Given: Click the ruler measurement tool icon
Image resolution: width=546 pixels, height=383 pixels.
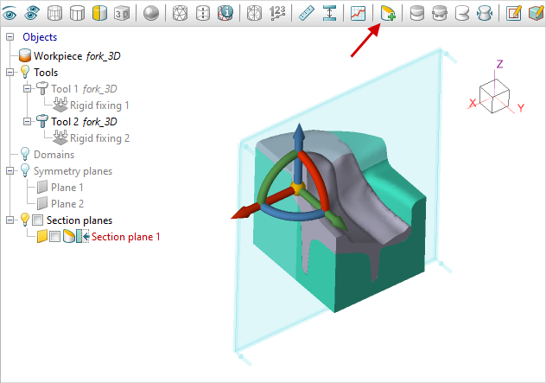Looking at the screenshot, I should pos(306,13).
